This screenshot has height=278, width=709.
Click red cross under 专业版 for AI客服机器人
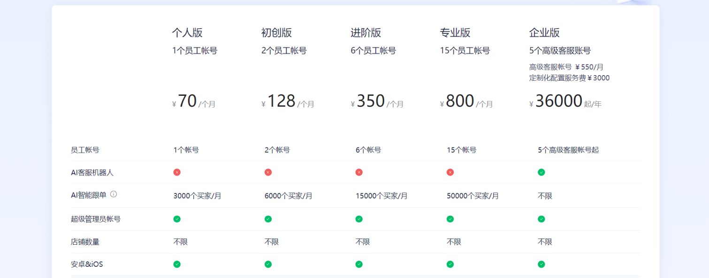point(450,172)
